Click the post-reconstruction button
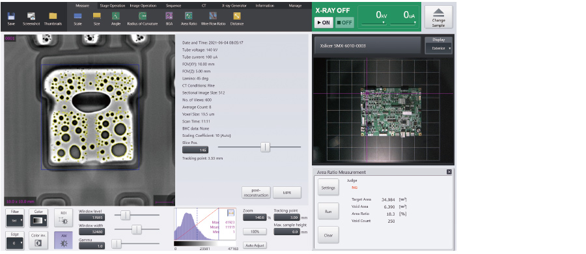The image size is (586, 254). 256,193
